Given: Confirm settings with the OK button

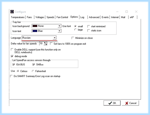Looking at the screenshot, I should point(112,103).
